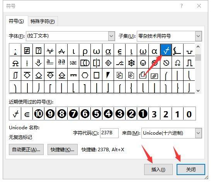Screen dimensions: 211x182
Task: Open the subset (子集) dropdown
Action: click(198, 36)
